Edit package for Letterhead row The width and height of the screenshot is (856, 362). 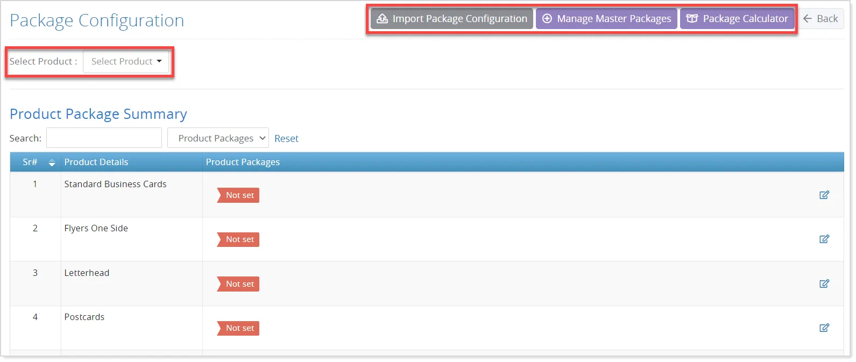824,283
